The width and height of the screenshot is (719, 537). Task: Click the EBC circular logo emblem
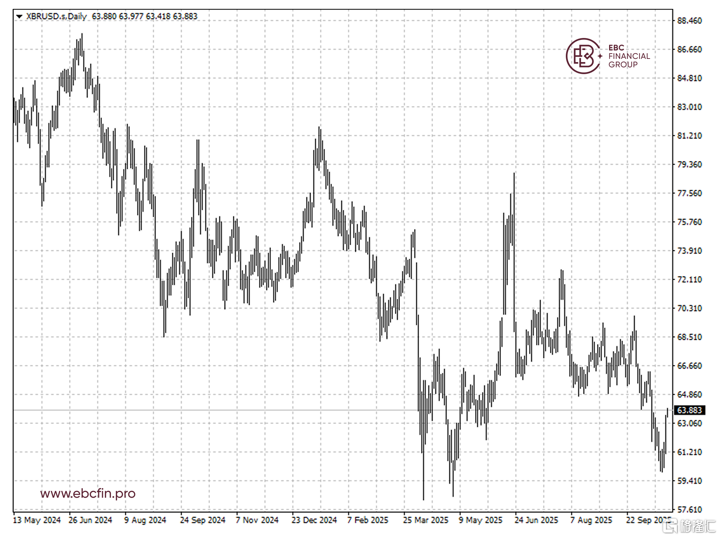point(583,56)
